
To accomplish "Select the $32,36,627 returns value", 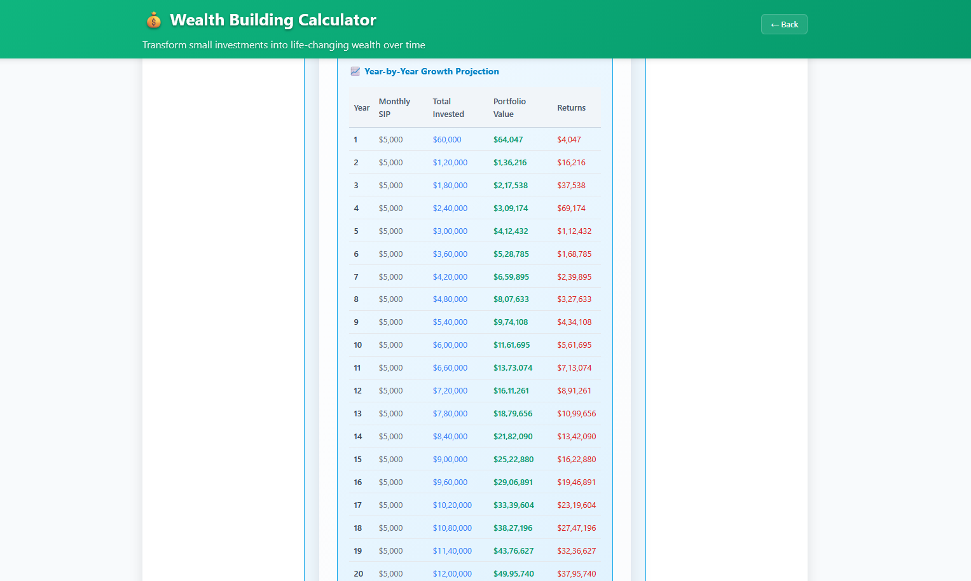I will (577, 550).
